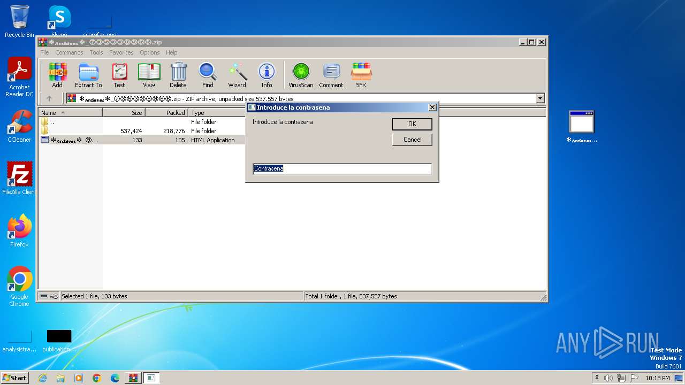
Task: Open the Commands menu
Action: (x=69, y=52)
